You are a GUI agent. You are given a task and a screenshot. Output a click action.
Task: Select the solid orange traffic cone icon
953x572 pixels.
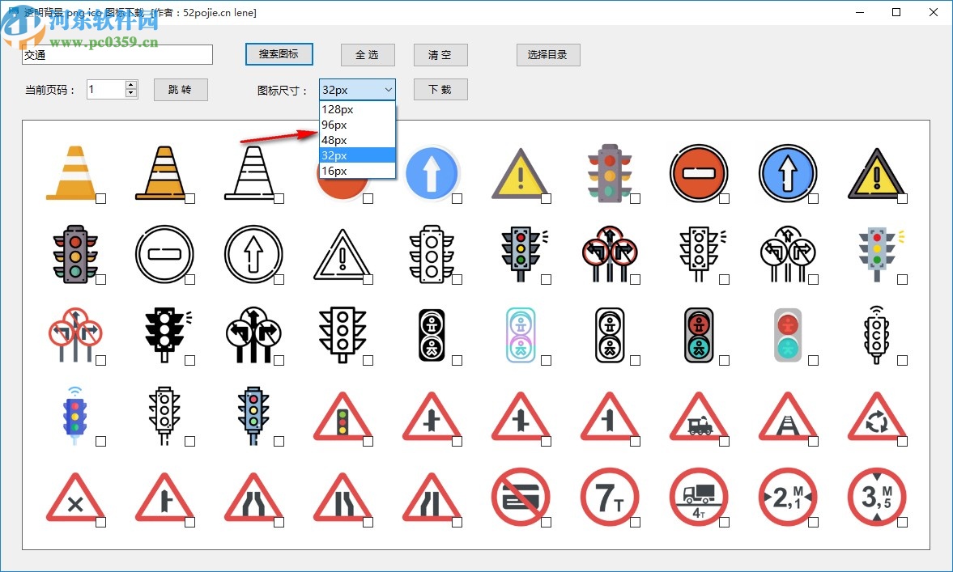pyautogui.click(x=71, y=173)
